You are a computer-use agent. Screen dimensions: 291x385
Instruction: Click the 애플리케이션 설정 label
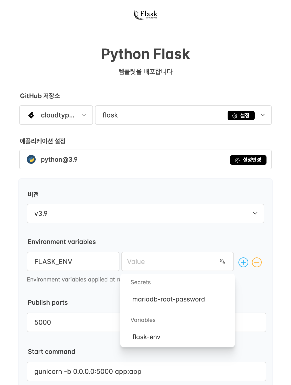click(x=43, y=141)
